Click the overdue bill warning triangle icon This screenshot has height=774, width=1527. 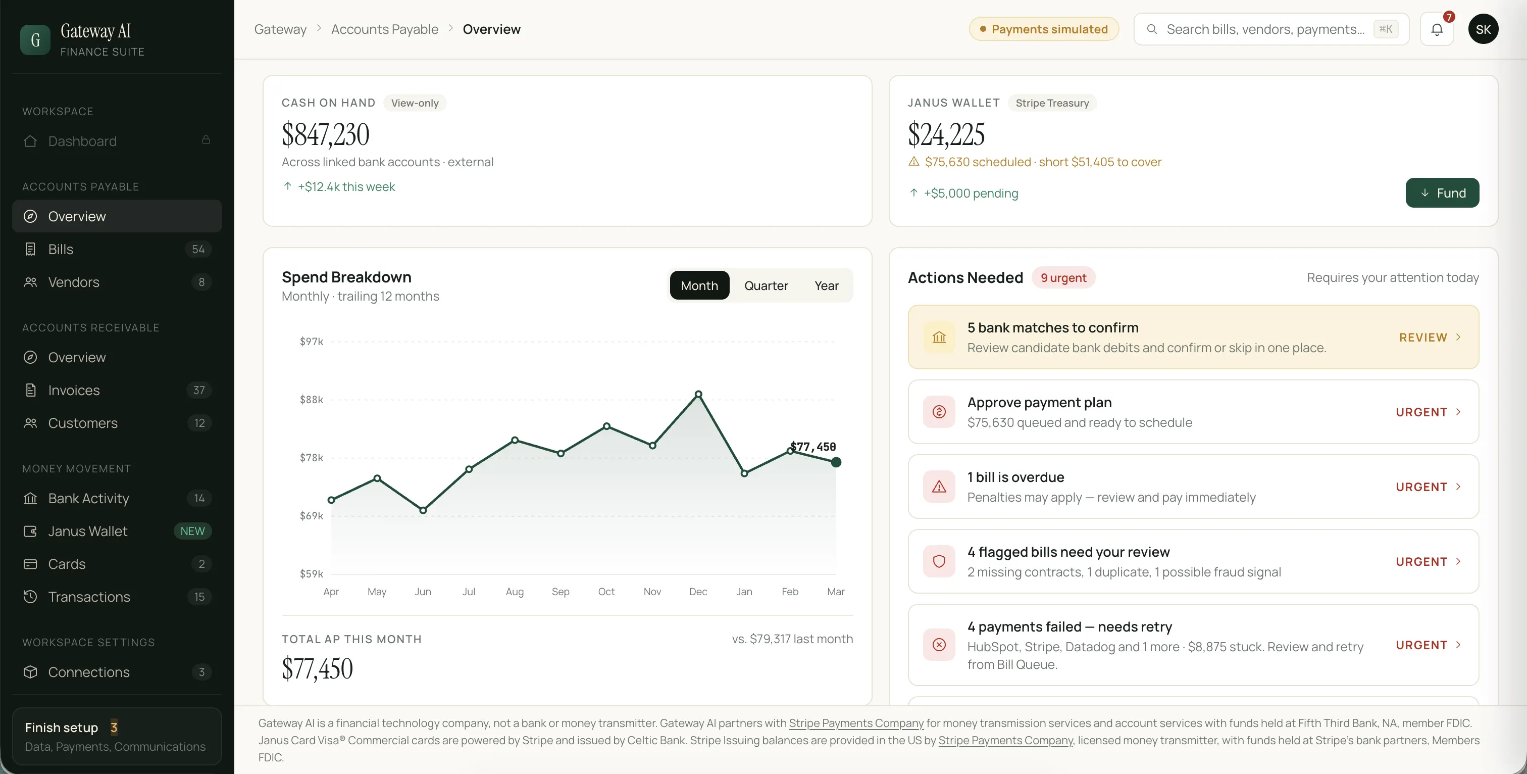[939, 487]
